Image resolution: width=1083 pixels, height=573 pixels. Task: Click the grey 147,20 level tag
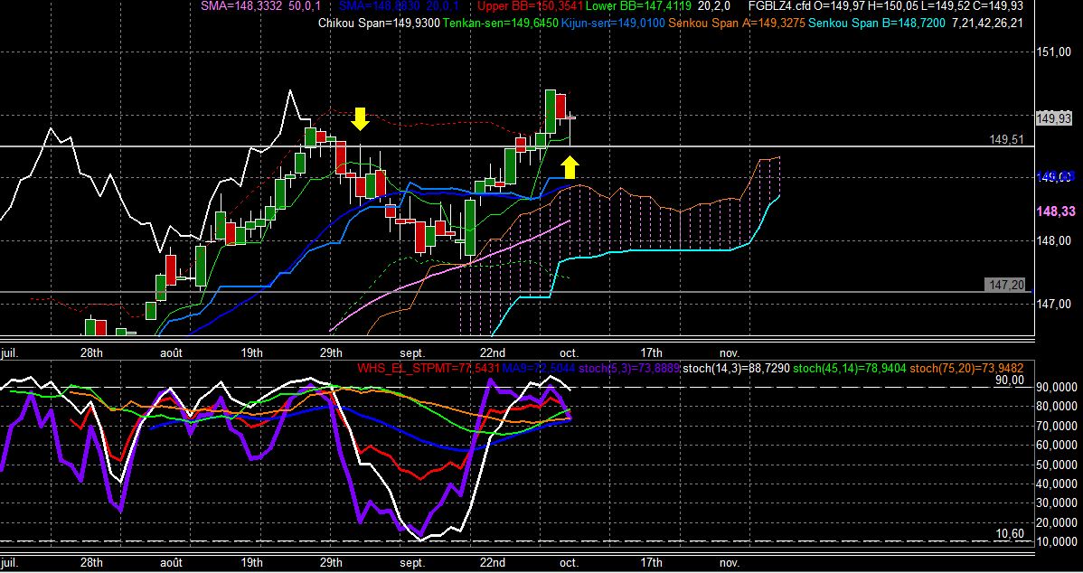[1007, 285]
